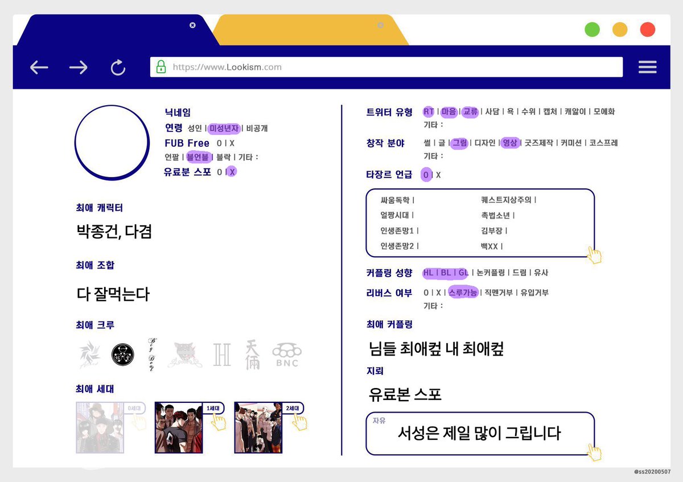Click 퀘스트지상주의 in the webtoon list
The width and height of the screenshot is (683, 482).
tap(507, 200)
